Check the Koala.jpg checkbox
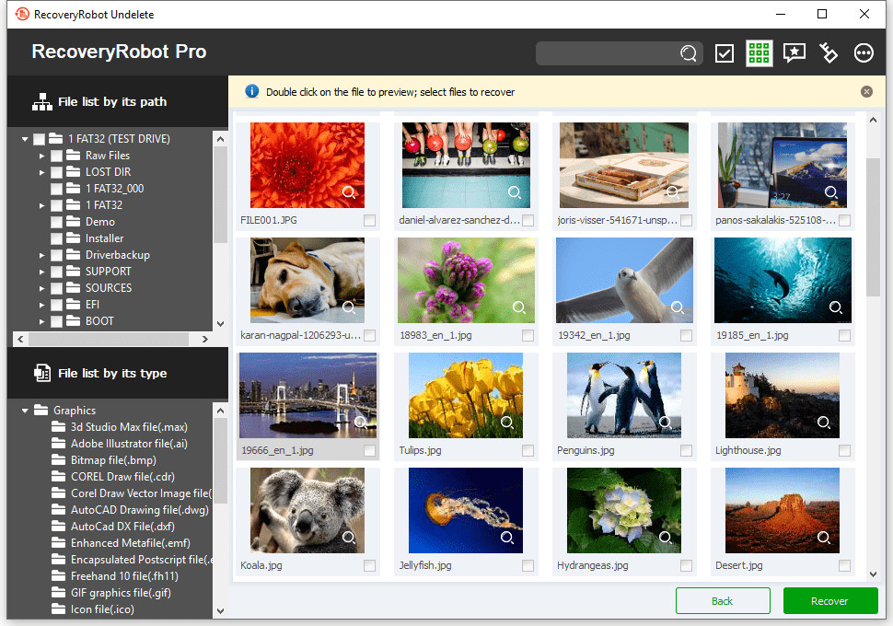 click(369, 565)
